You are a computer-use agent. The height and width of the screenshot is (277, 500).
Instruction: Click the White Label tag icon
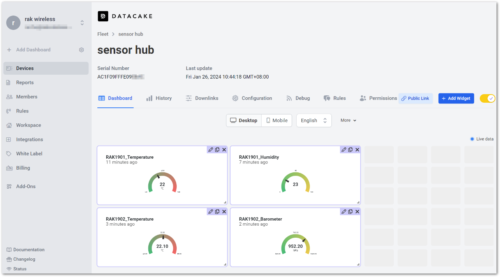click(9, 154)
